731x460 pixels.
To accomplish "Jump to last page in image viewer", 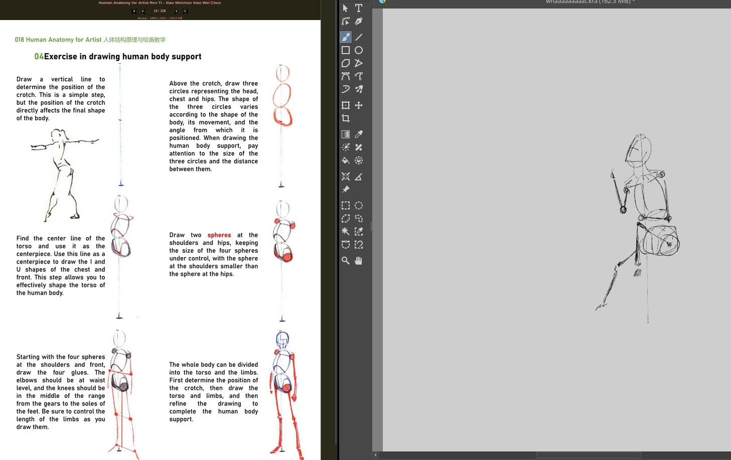I will pos(185,11).
